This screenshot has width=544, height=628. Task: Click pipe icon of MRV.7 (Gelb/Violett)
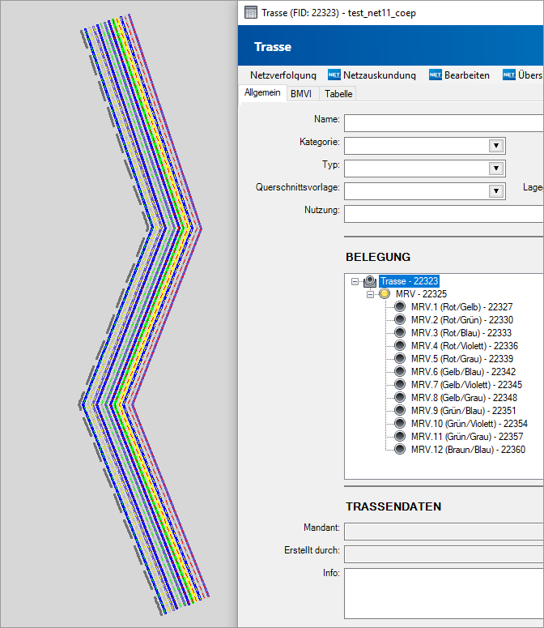[x=400, y=384]
